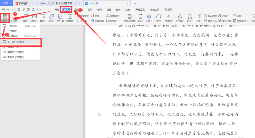255x138 pixels.
Task: Expand the 空白页 blank page dropdown
Action: pos(18,21)
